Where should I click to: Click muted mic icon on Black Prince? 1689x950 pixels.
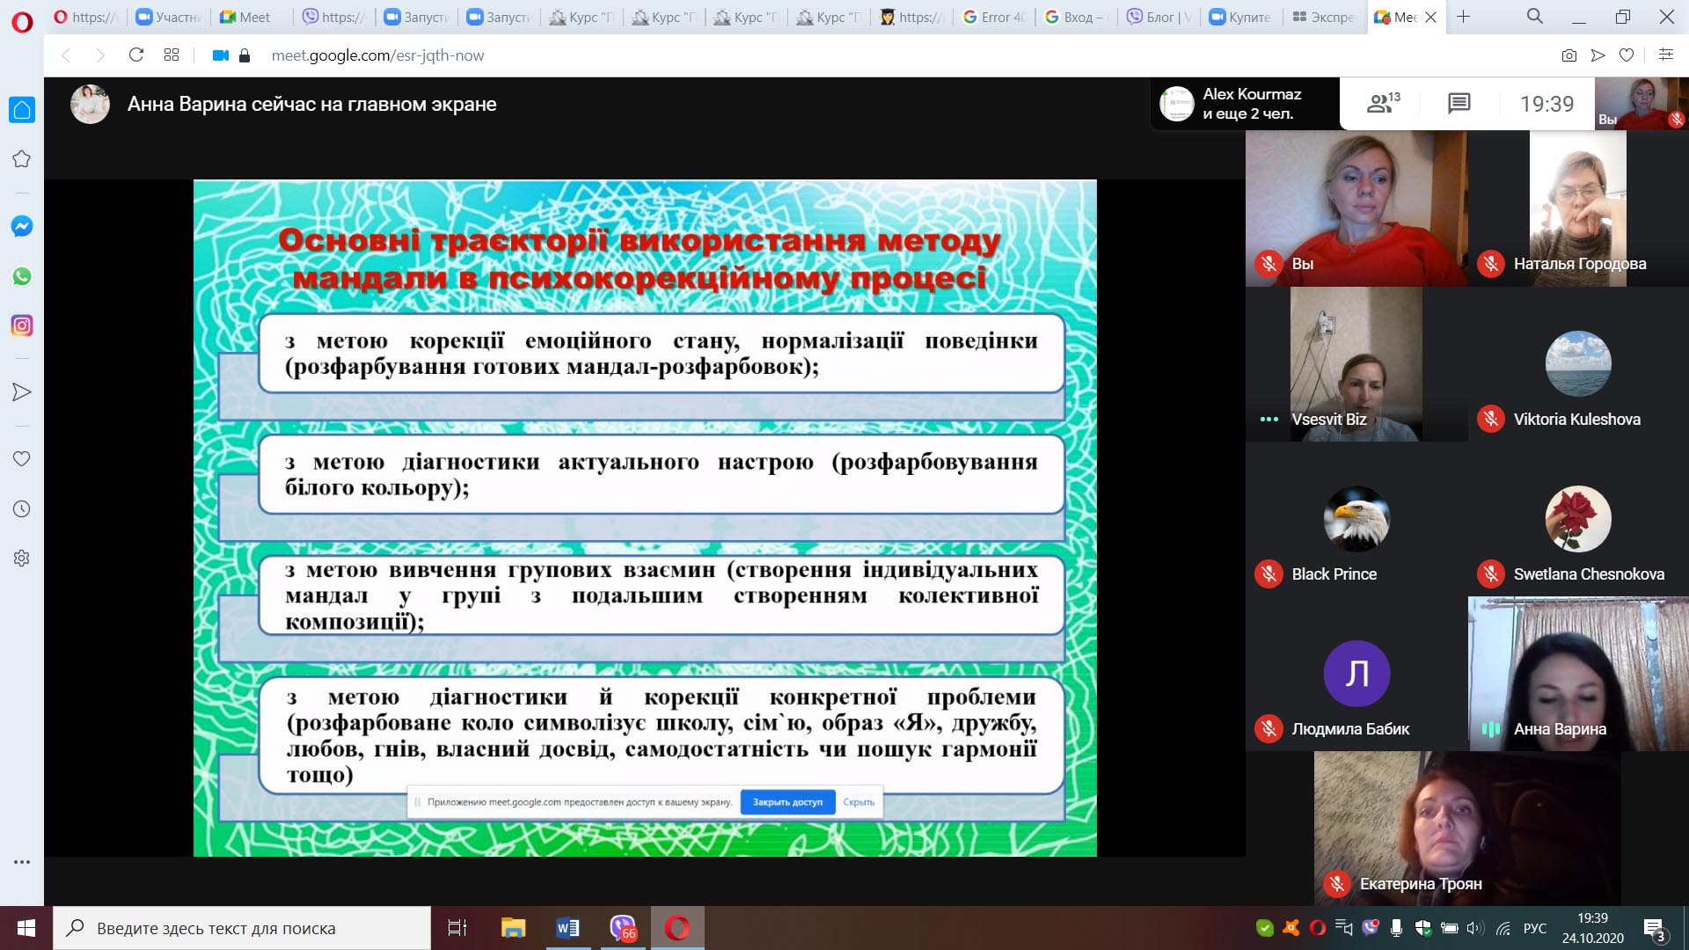tap(1269, 574)
